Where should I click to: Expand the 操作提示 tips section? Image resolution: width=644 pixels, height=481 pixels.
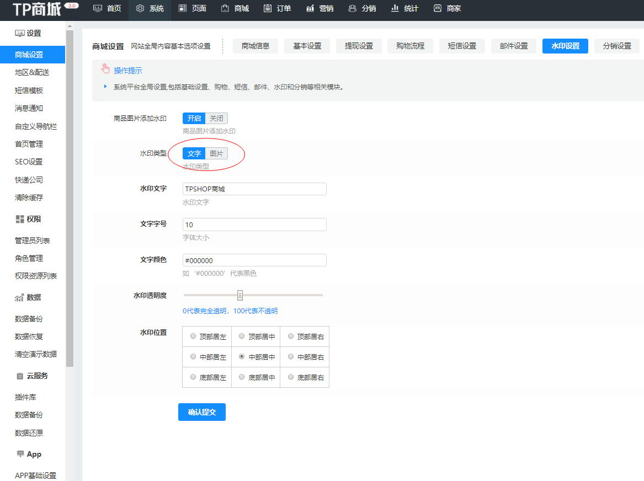127,70
